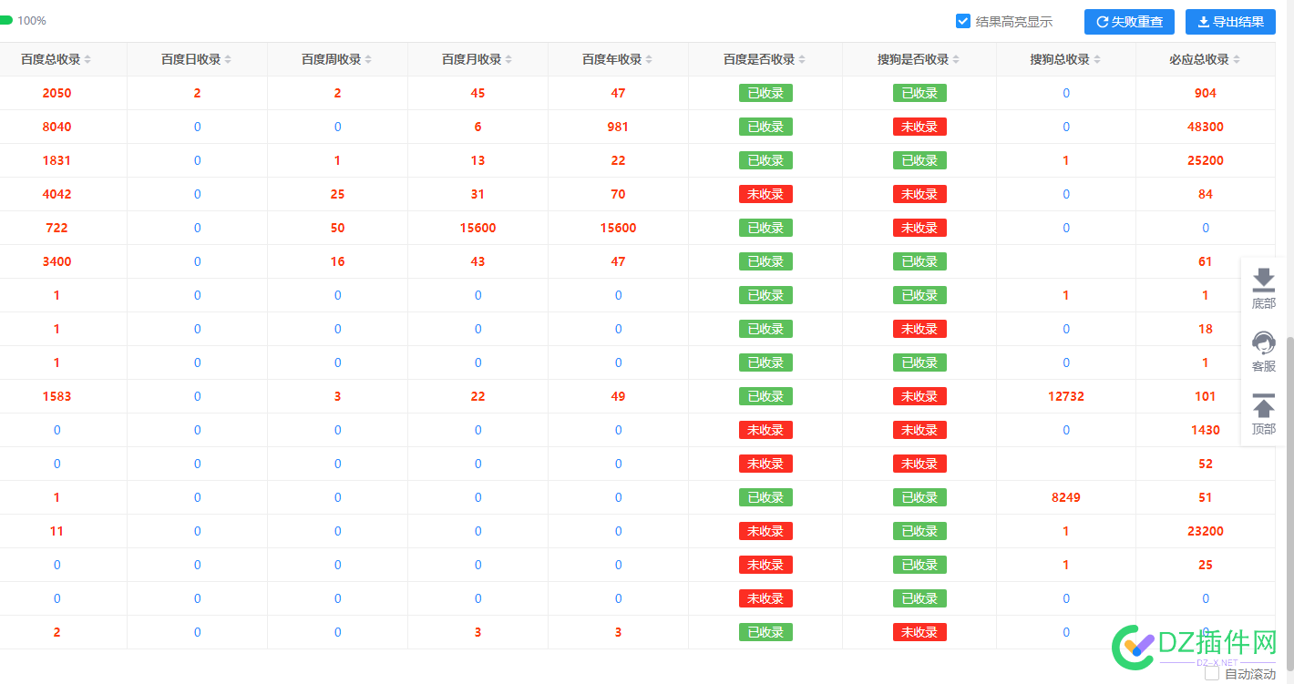Sort by 百度总收录 sort arrows
Viewport: 1294px width, 684px height.
tap(87, 59)
